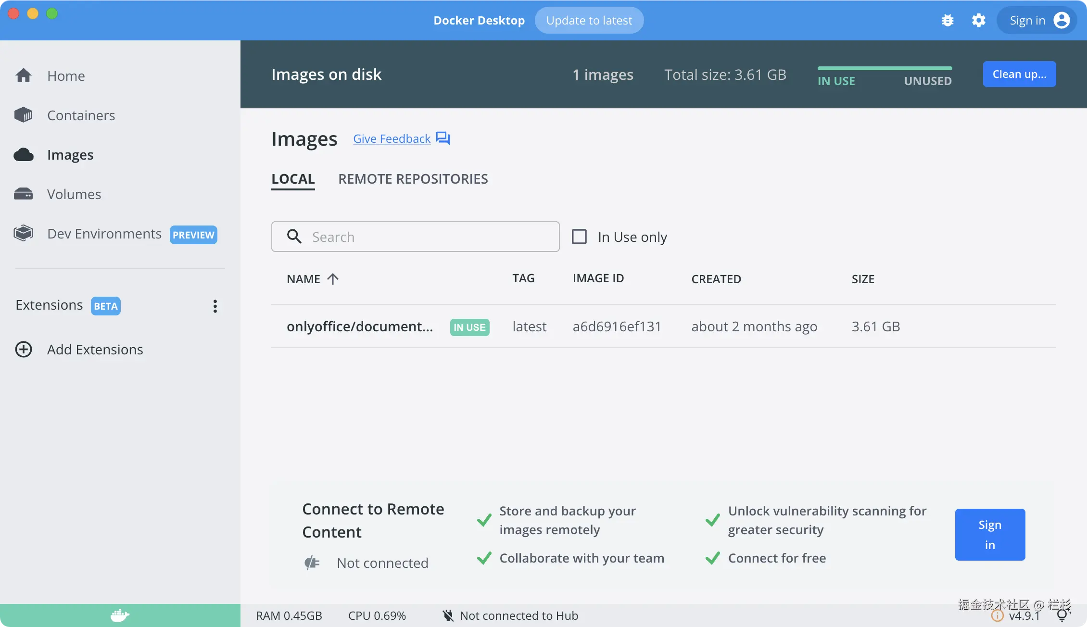Select the LOCAL tab

coord(292,179)
